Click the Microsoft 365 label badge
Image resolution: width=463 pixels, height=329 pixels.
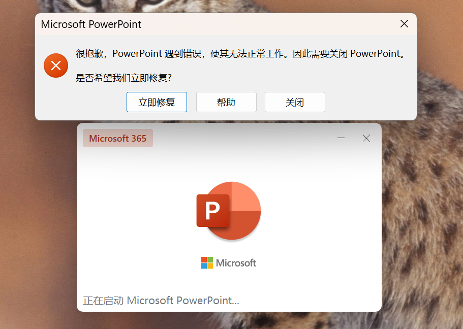tap(118, 138)
